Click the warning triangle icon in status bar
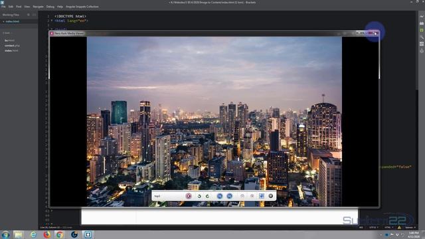Viewport: 425px width, 239px height. pos(399,227)
